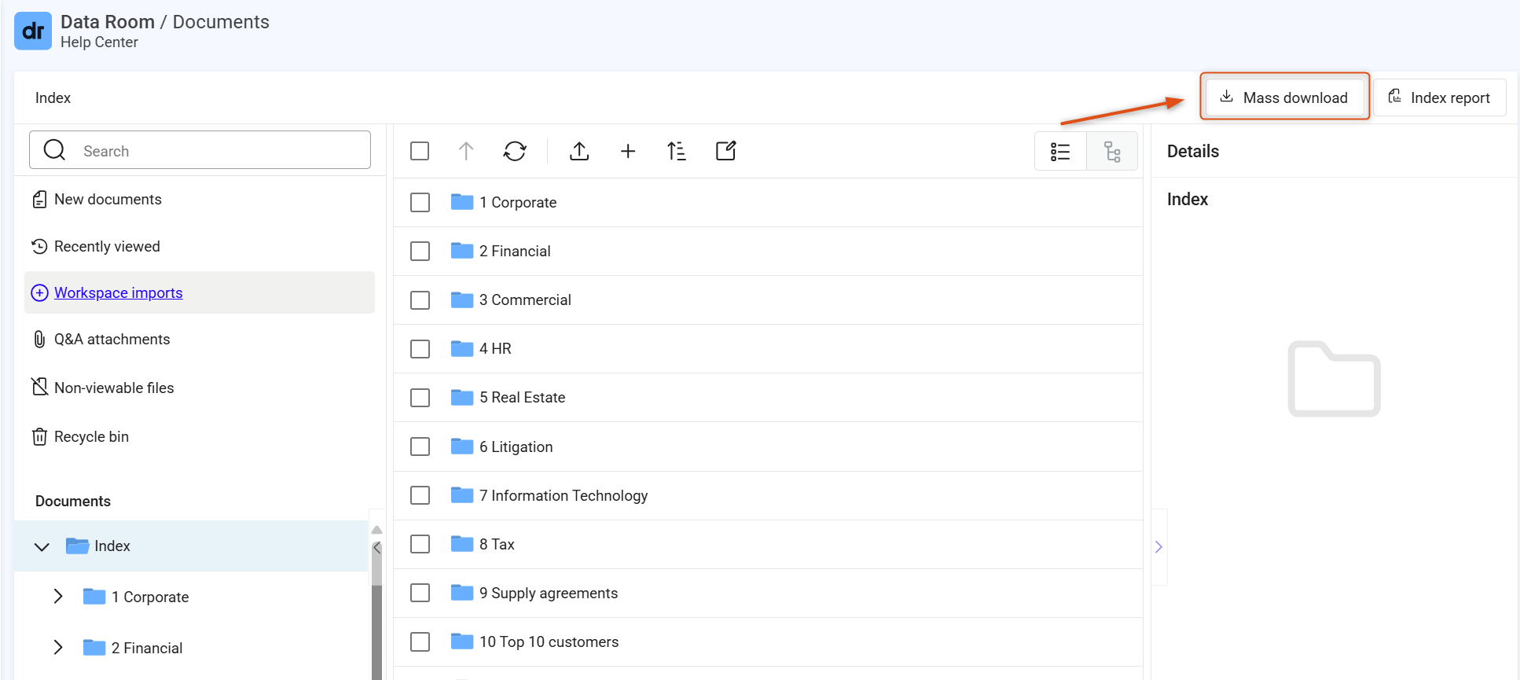The image size is (1520, 680).
Task: Switch to list view layout icon
Action: pos(1060,151)
